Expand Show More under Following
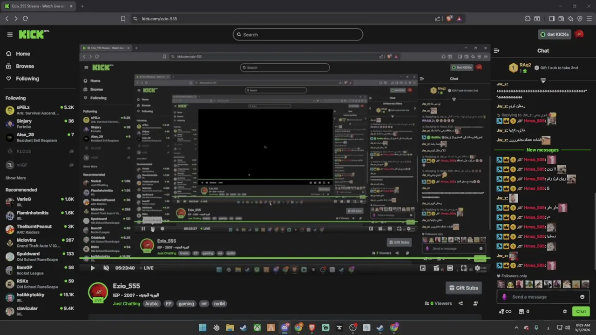 (x=15, y=178)
